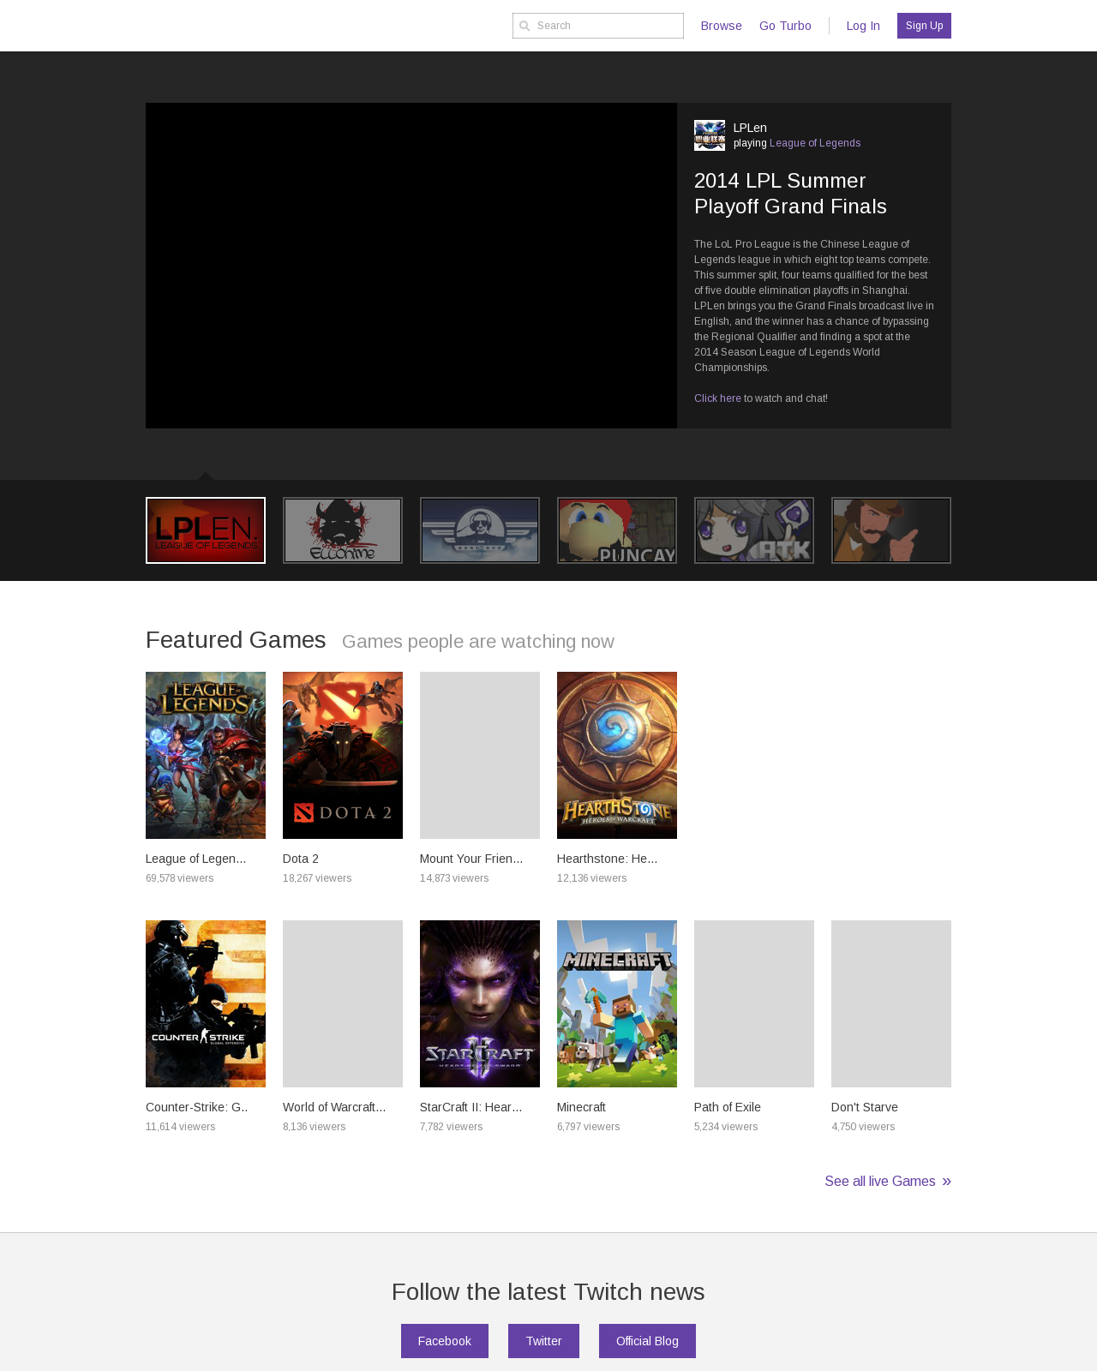Click the 'Hearthstone: He...' game title

click(x=607, y=859)
